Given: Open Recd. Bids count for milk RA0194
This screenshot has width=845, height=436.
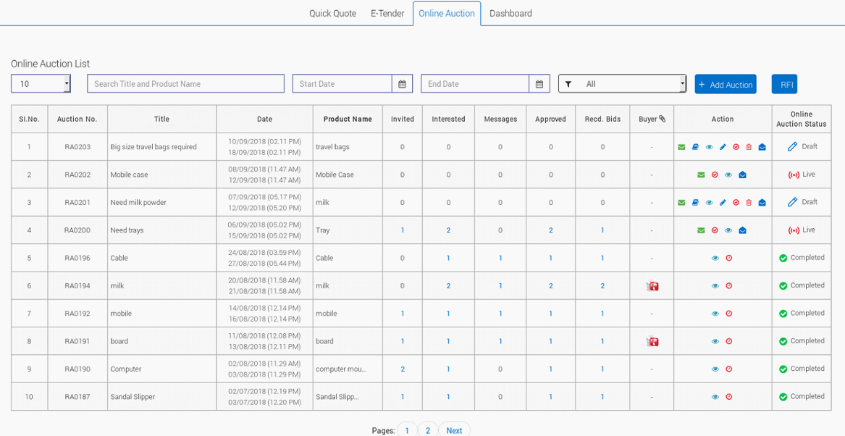Looking at the screenshot, I should point(602,285).
